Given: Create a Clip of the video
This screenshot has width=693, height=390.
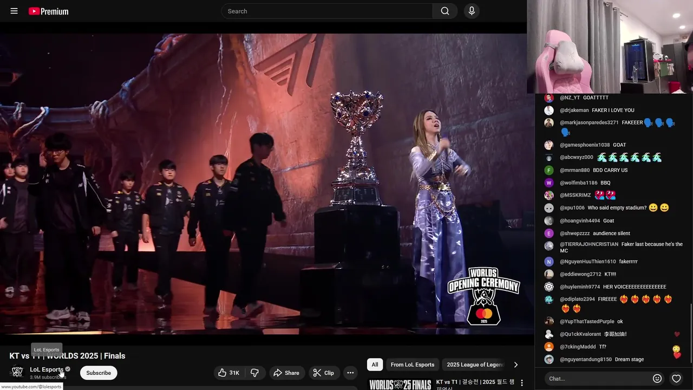Looking at the screenshot, I should [x=324, y=373].
